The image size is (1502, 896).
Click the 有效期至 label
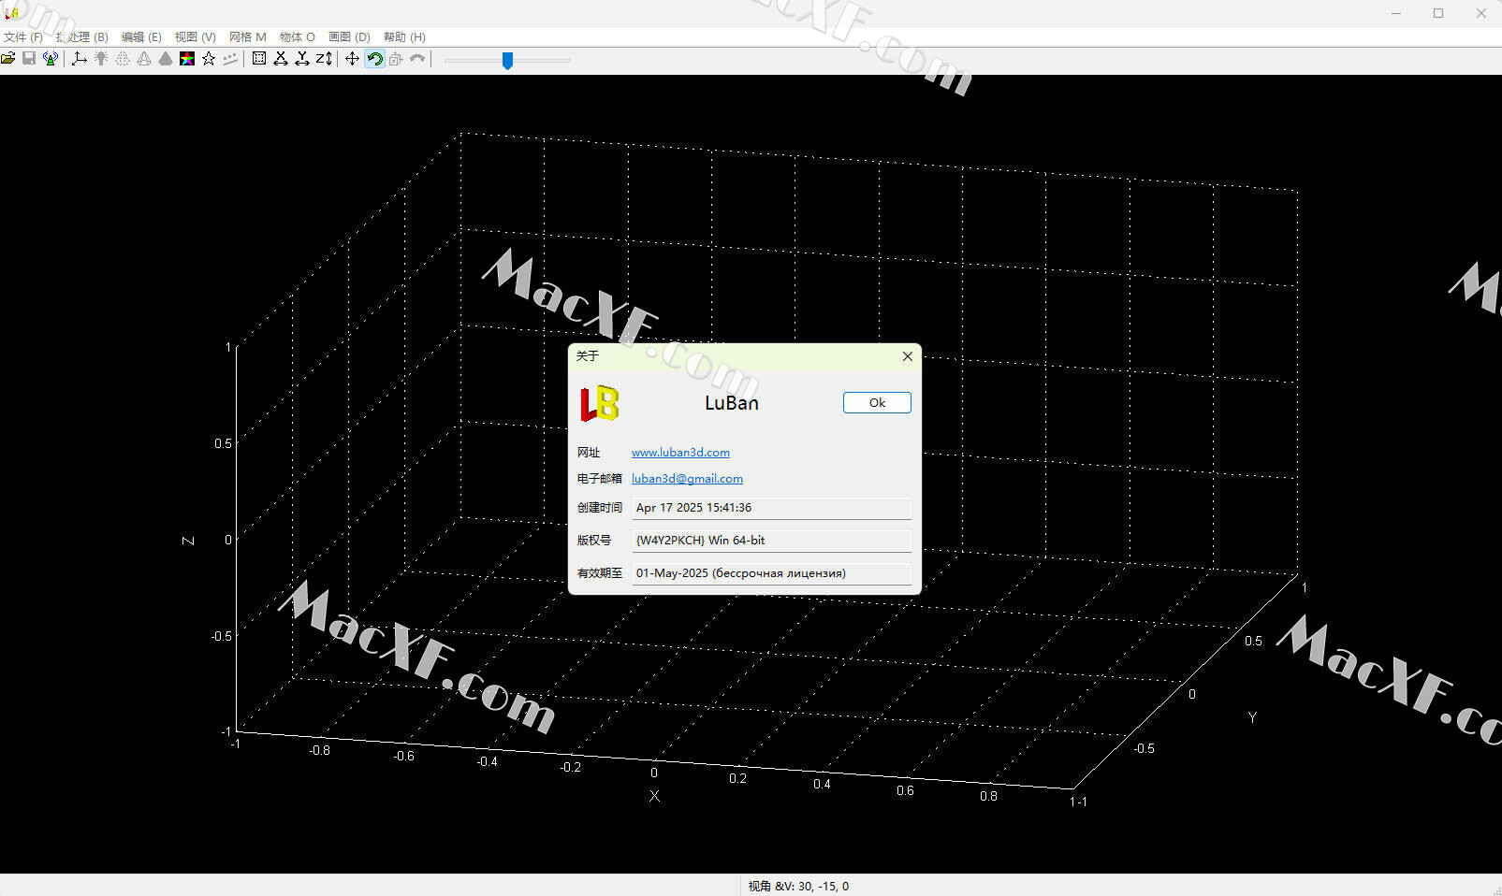point(600,573)
